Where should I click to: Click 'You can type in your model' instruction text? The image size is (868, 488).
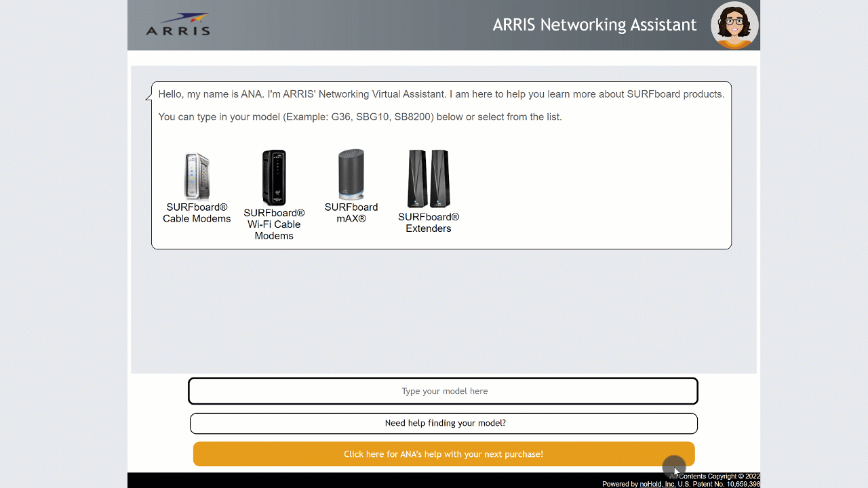click(360, 117)
